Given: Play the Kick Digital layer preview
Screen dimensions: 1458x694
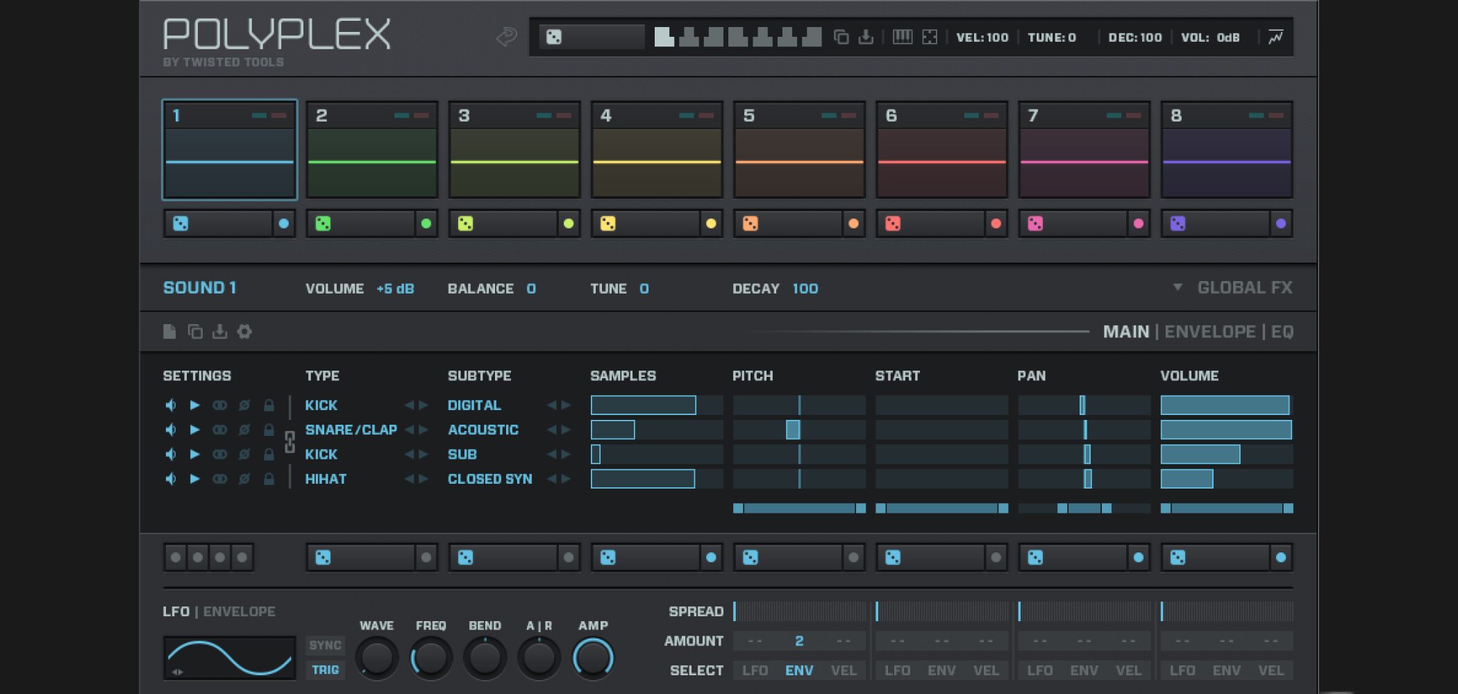Looking at the screenshot, I should (x=195, y=405).
